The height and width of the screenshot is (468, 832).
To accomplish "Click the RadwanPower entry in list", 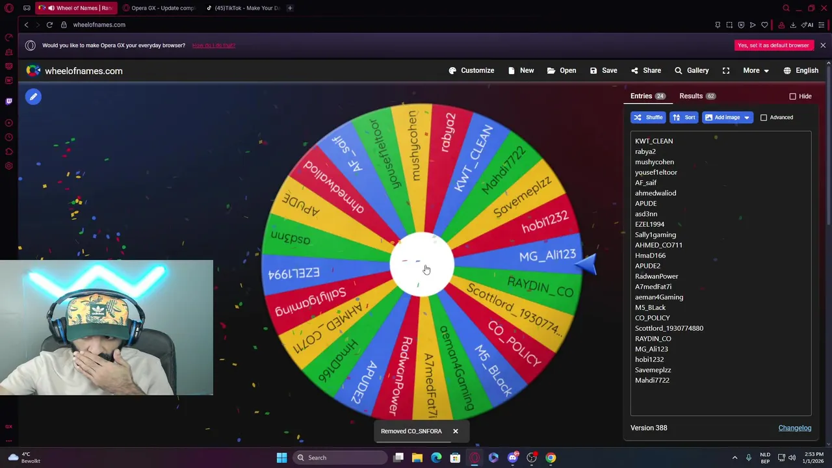I will [x=656, y=276].
